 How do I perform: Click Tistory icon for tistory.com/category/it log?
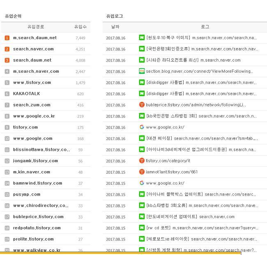[x=142, y=161]
